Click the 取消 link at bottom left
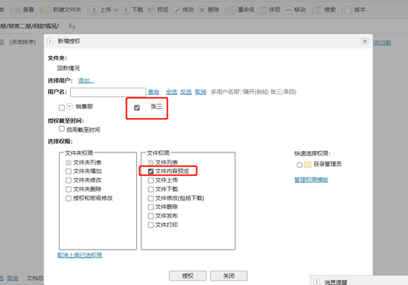408x285 pixels. coord(13,278)
